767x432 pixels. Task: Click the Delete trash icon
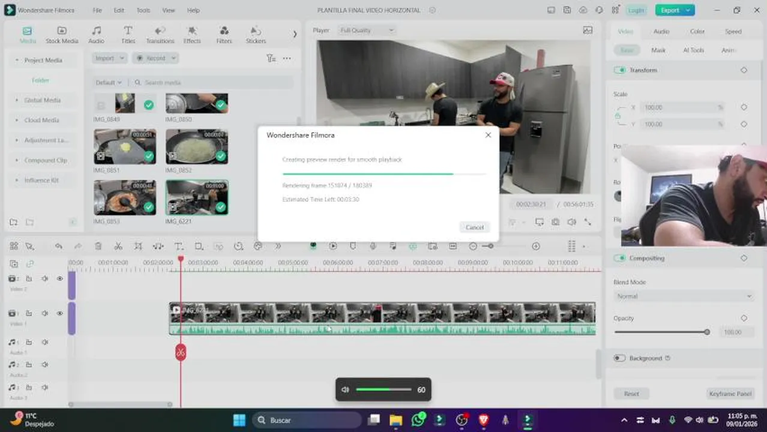(98, 247)
